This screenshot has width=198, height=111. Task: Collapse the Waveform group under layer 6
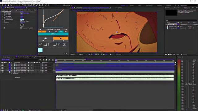[12, 74]
